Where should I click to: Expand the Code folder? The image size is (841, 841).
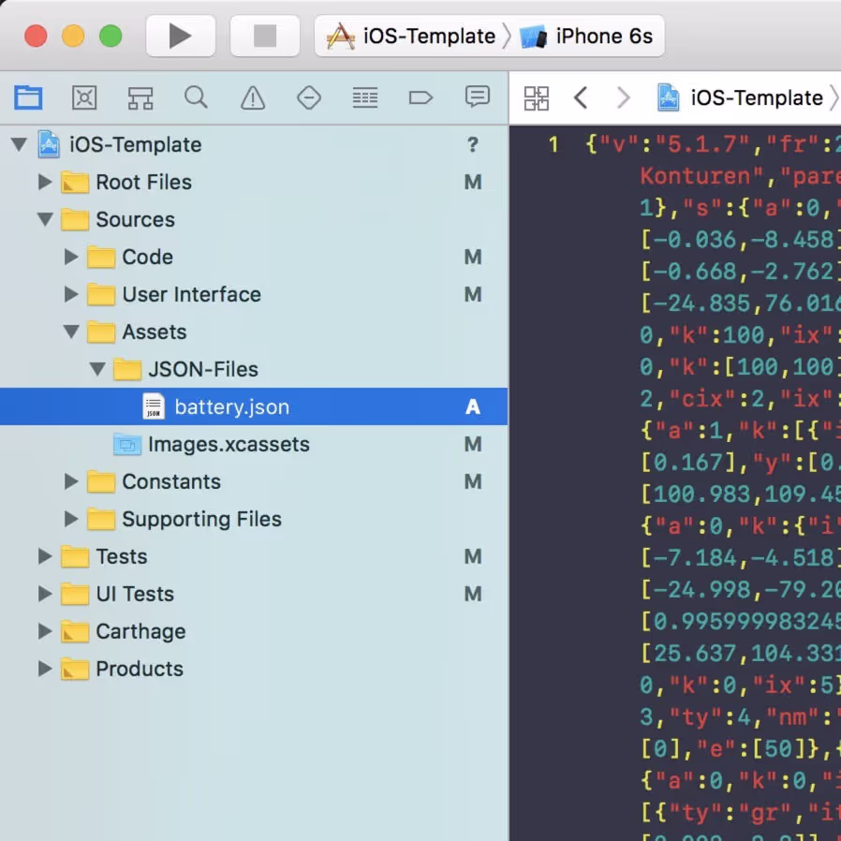(71, 257)
